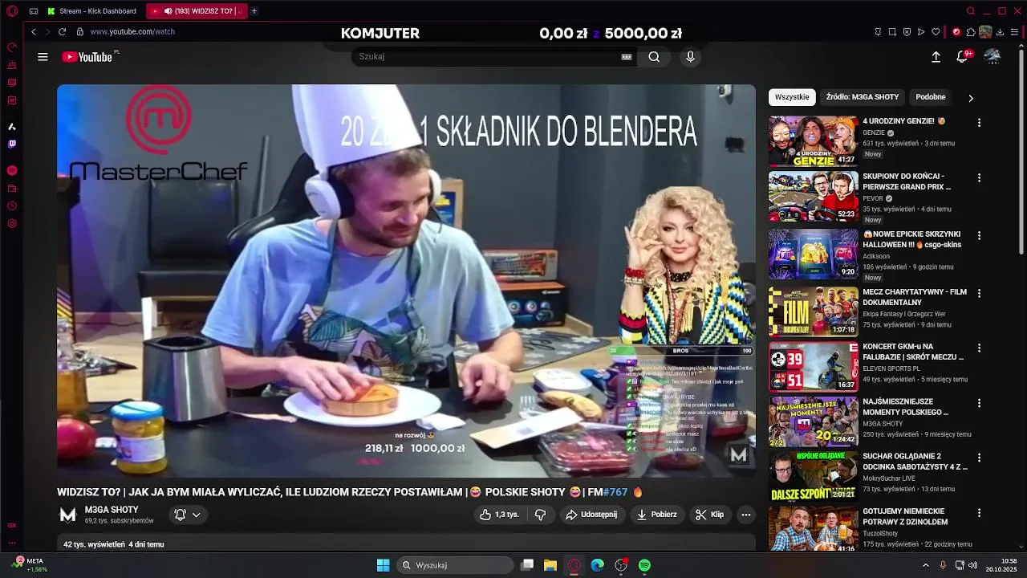Open subscription notification bell dropdown
The image size is (1027, 578).
188,515
